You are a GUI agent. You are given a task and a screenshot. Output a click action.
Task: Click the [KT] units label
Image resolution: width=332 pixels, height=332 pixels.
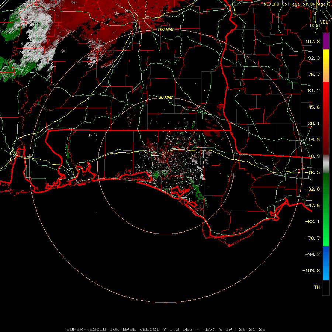click(x=315, y=25)
